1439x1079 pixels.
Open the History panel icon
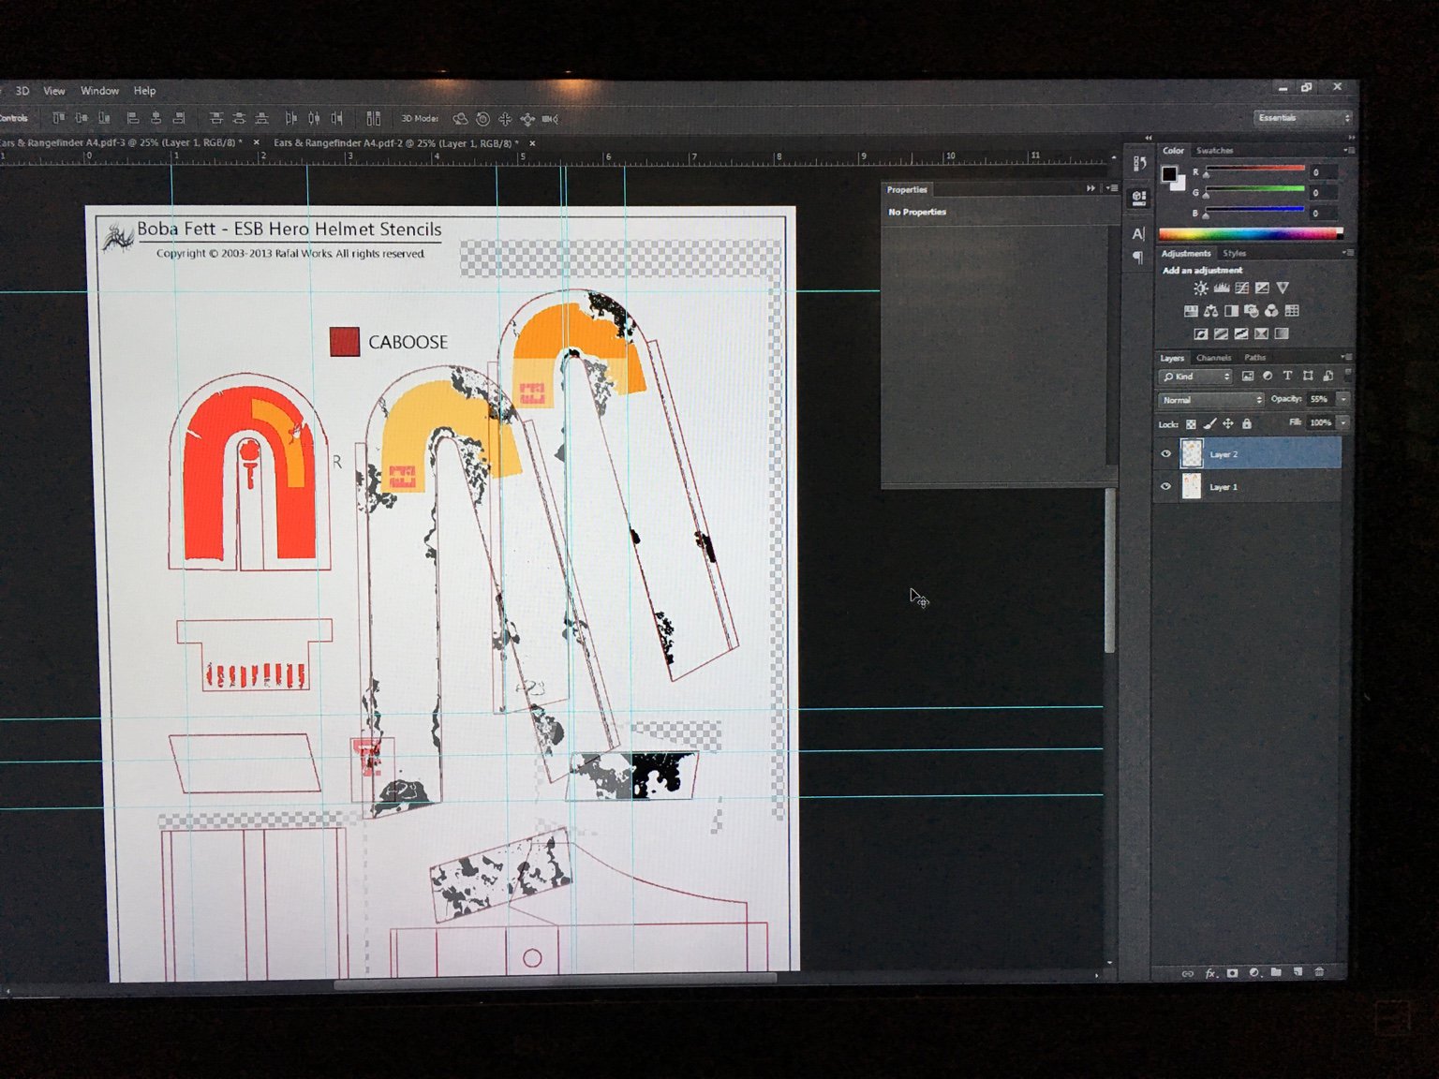tap(1139, 164)
